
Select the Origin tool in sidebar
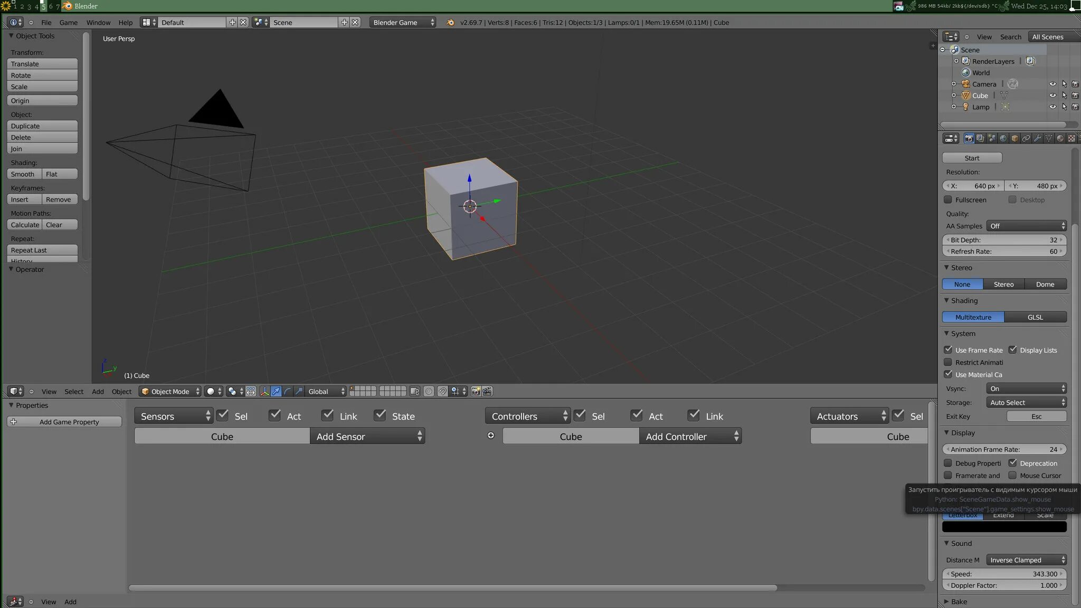(x=42, y=99)
